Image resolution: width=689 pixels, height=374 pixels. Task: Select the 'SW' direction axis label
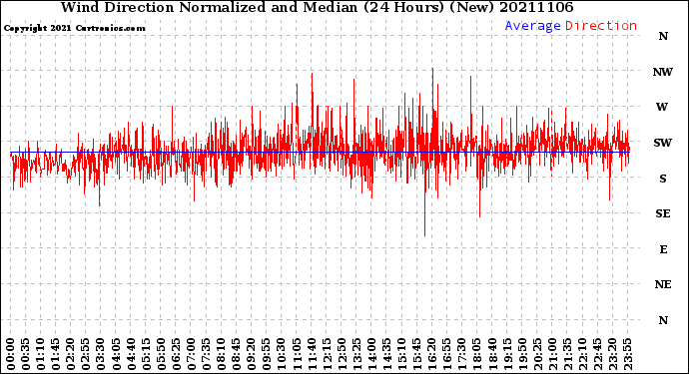663,143
